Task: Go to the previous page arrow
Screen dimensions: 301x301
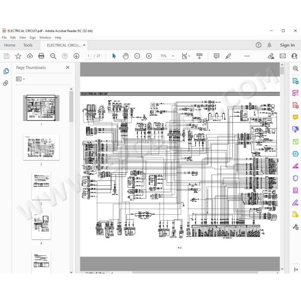Action: (x=64, y=56)
